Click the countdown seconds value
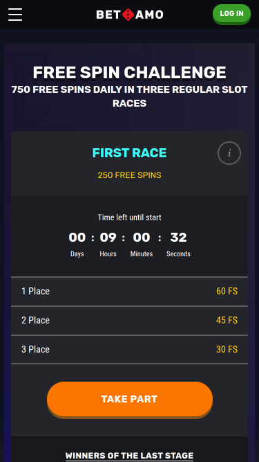This screenshot has width=259, height=462. coord(178,238)
